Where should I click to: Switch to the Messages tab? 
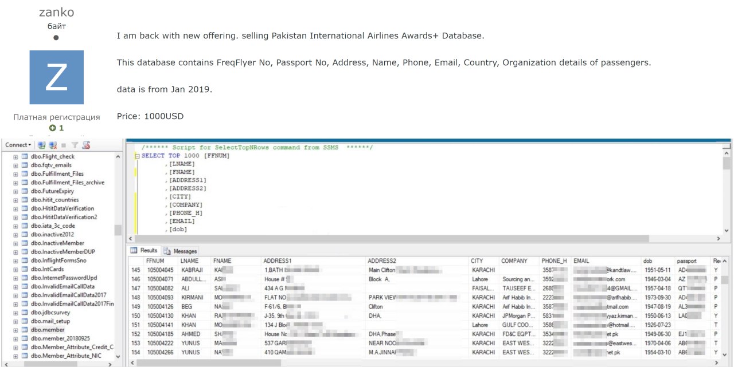(x=181, y=251)
